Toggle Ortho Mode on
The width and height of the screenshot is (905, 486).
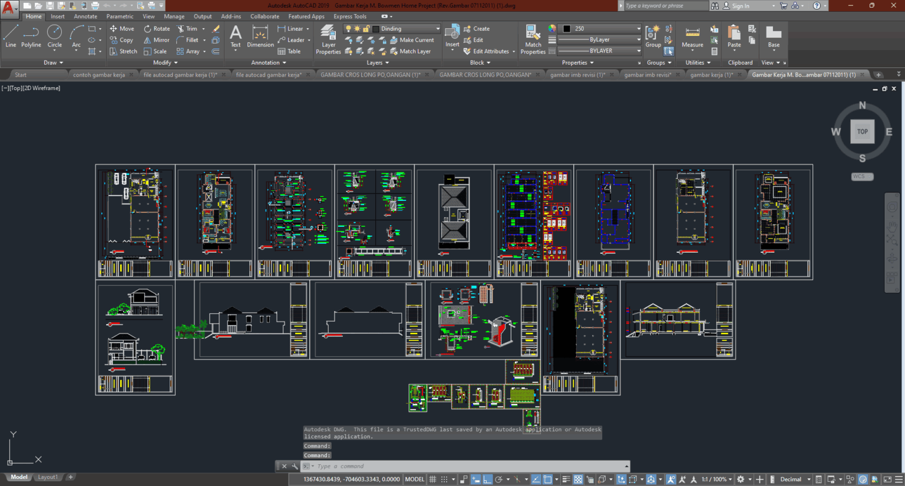click(x=485, y=479)
